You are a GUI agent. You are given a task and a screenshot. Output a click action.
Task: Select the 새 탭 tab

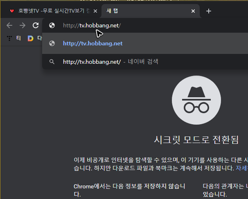tap(150, 11)
